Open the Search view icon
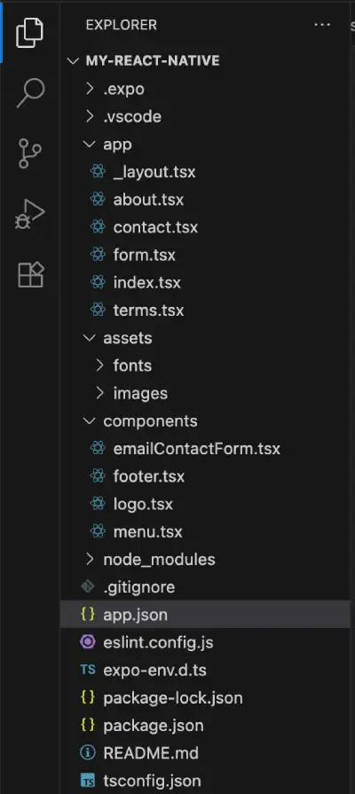Viewport: 355px width, 794px height. point(30,92)
